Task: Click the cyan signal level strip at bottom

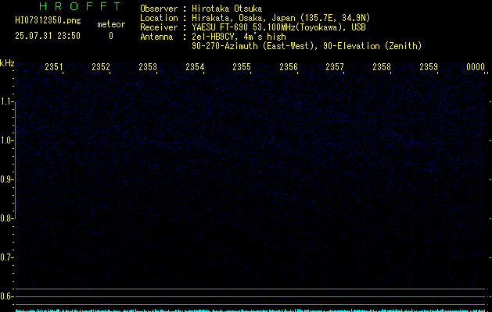Action: click(246, 309)
